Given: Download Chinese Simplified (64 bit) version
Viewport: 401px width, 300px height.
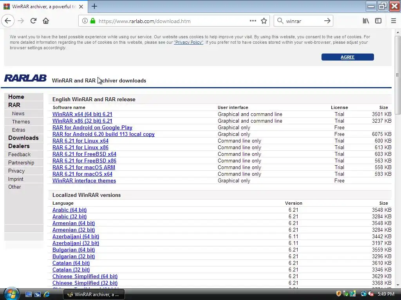Looking at the screenshot, I should point(85,276).
